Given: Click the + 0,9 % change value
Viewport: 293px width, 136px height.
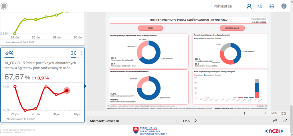Looking at the screenshot, I should point(41,78).
